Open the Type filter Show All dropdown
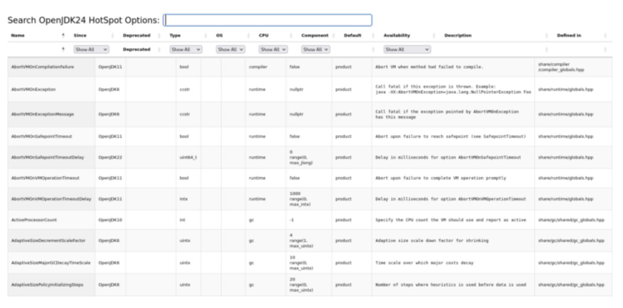 pos(186,49)
